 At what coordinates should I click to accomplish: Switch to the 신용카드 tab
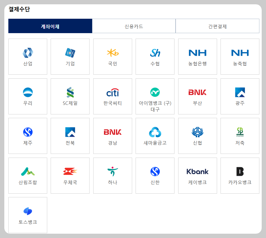[134, 26]
